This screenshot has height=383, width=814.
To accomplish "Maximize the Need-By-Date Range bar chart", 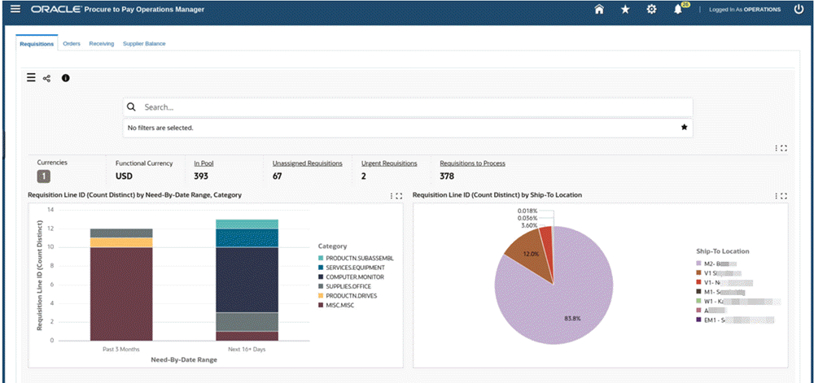I will (399, 196).
